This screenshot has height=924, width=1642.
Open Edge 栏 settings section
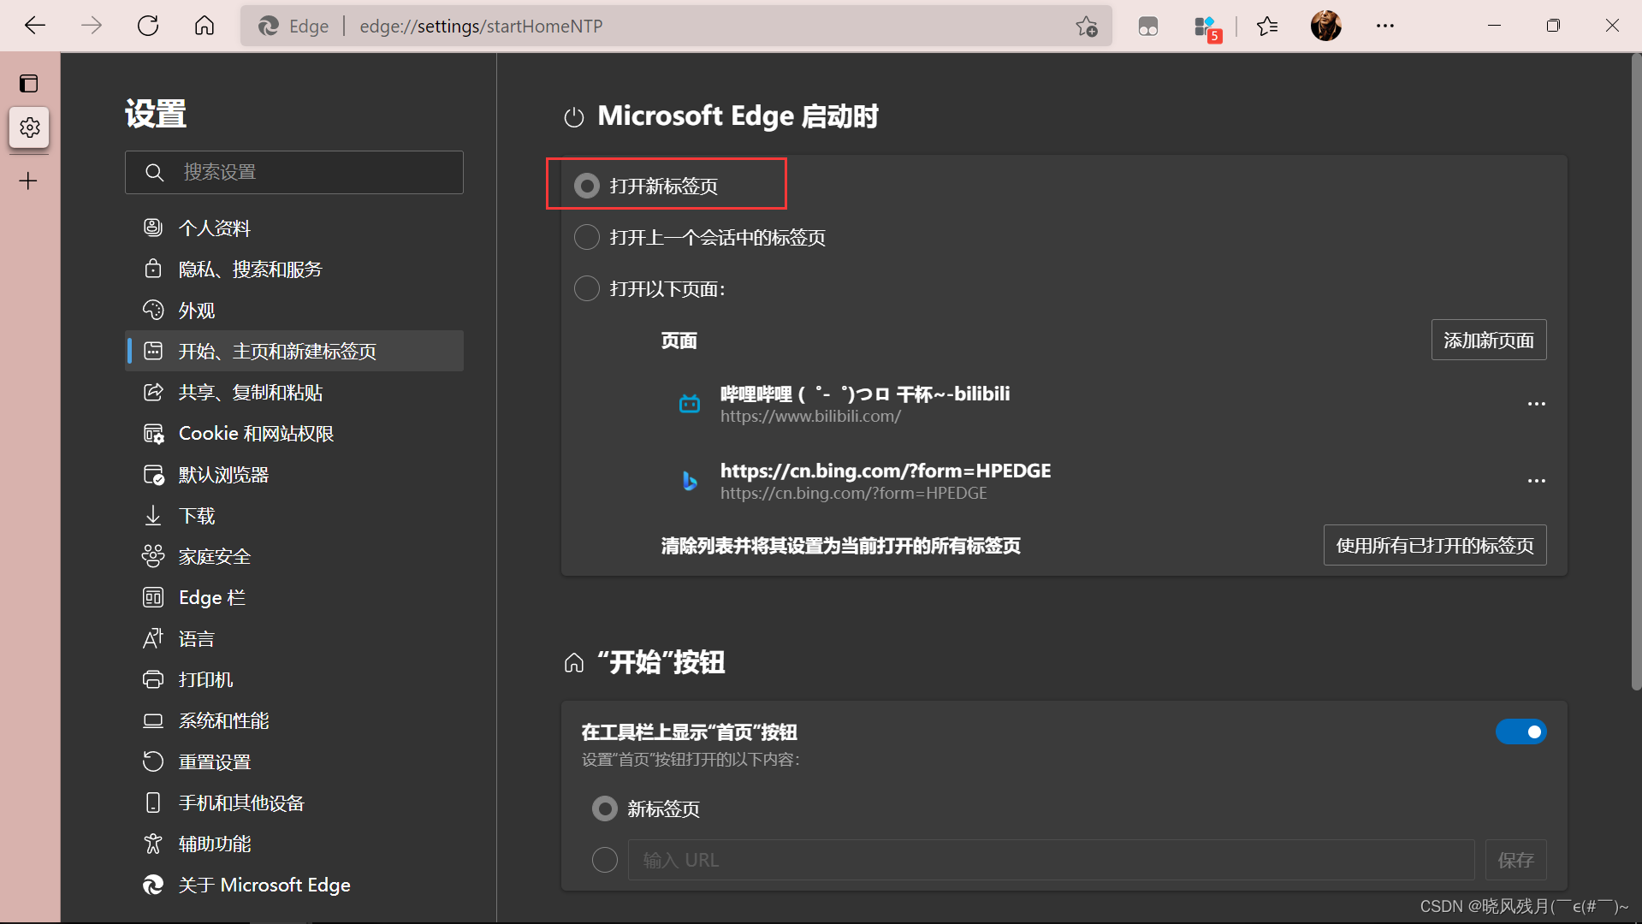(x=294, y=597)
